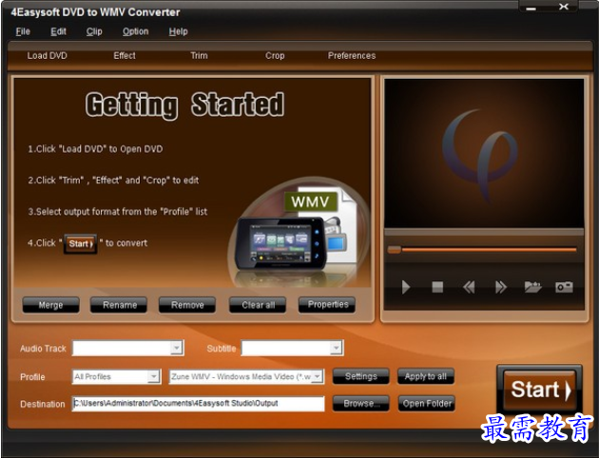Play the preview video
The width and height of the screenshot is (599, 458).
pos(406,287)
